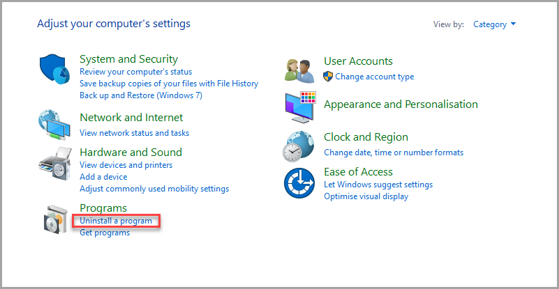Click Review your computer's status link
The image size is (559, 289).
pos(135,72)
